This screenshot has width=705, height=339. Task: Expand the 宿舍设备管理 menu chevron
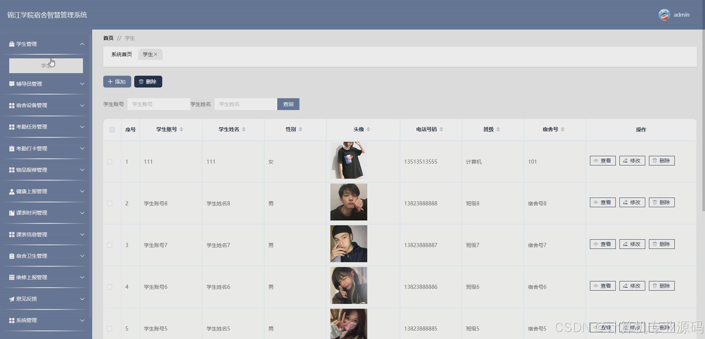(82, 105)
